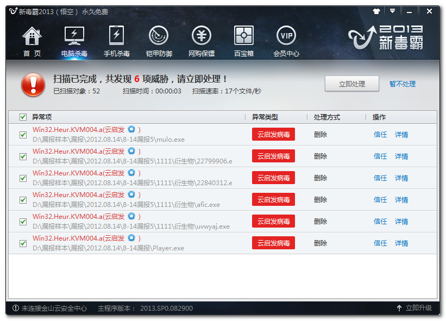Minimize the 新毒霸 window
The width and height of the screenshot is (446, 321).
point(409,11)
